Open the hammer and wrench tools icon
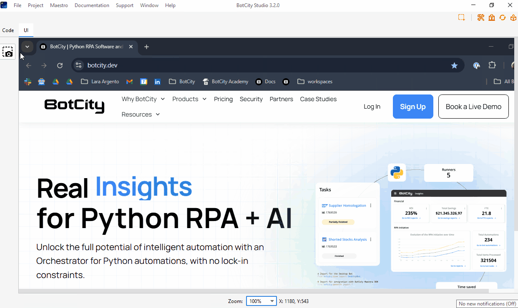 coord(481,17)
